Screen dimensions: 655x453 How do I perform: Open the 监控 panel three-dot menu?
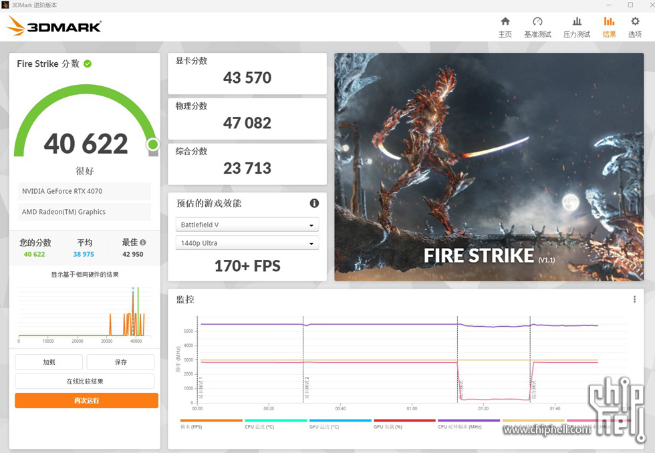point(634,299)
